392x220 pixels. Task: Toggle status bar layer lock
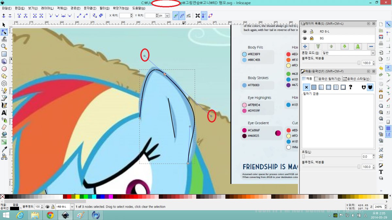(52, 207)
